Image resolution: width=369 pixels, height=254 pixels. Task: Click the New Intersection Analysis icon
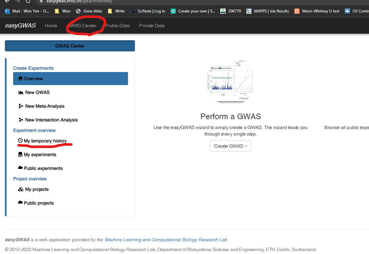21,120
